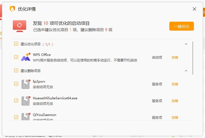This screenshot has height=138, width=205.
Task: Uncheck the fp2psrv checkbox
Action: coord(16,84)
